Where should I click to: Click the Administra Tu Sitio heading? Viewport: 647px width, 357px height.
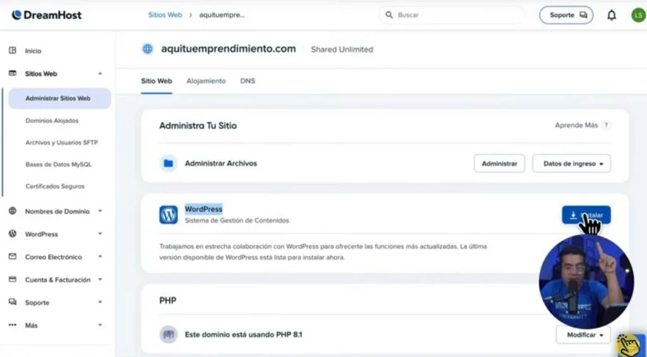tap(198, 126)
